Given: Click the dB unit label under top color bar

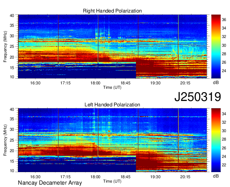Looking at the screenshot, I should (x=216, y=82).
